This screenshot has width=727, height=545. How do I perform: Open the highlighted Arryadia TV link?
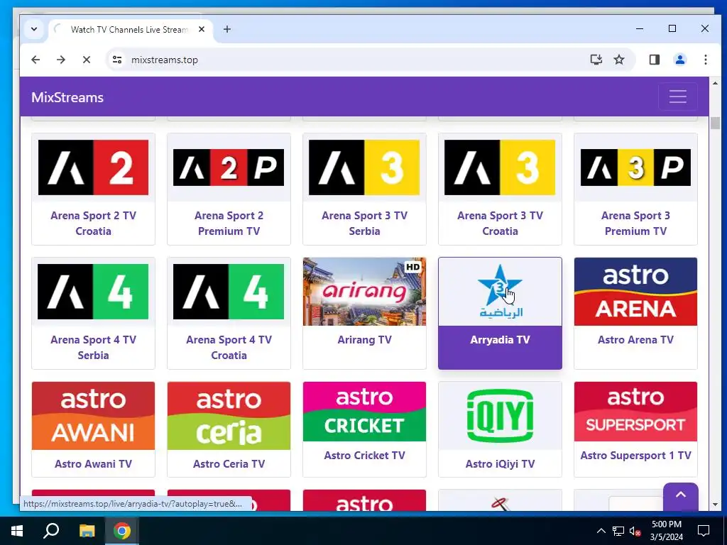500,340
